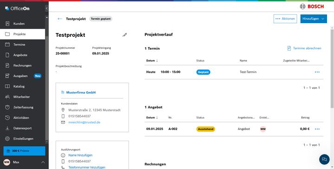Open Rechnungen in the sidebar
The image size is (334, 169).
[23, 65]
